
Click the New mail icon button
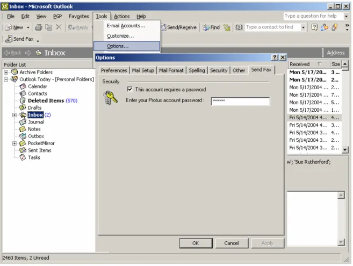click(14, 27)
